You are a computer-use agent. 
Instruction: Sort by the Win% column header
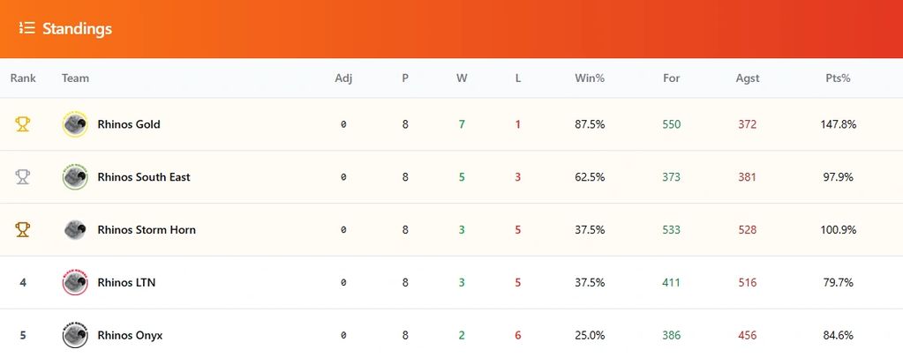pyautogui.click(x=590, y=78)
